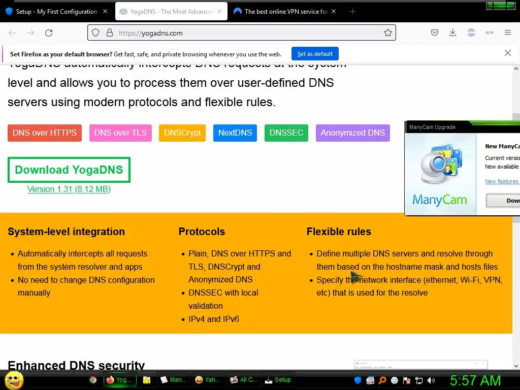Open the blue shield tray icon
The height and width of the screenshot is (390, 520).
click(x=357, y=380)
